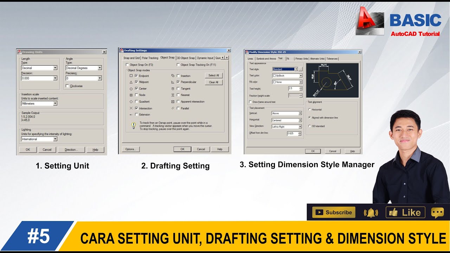Click the Subscribe button

pyautogui.click(x=334, y=212)
